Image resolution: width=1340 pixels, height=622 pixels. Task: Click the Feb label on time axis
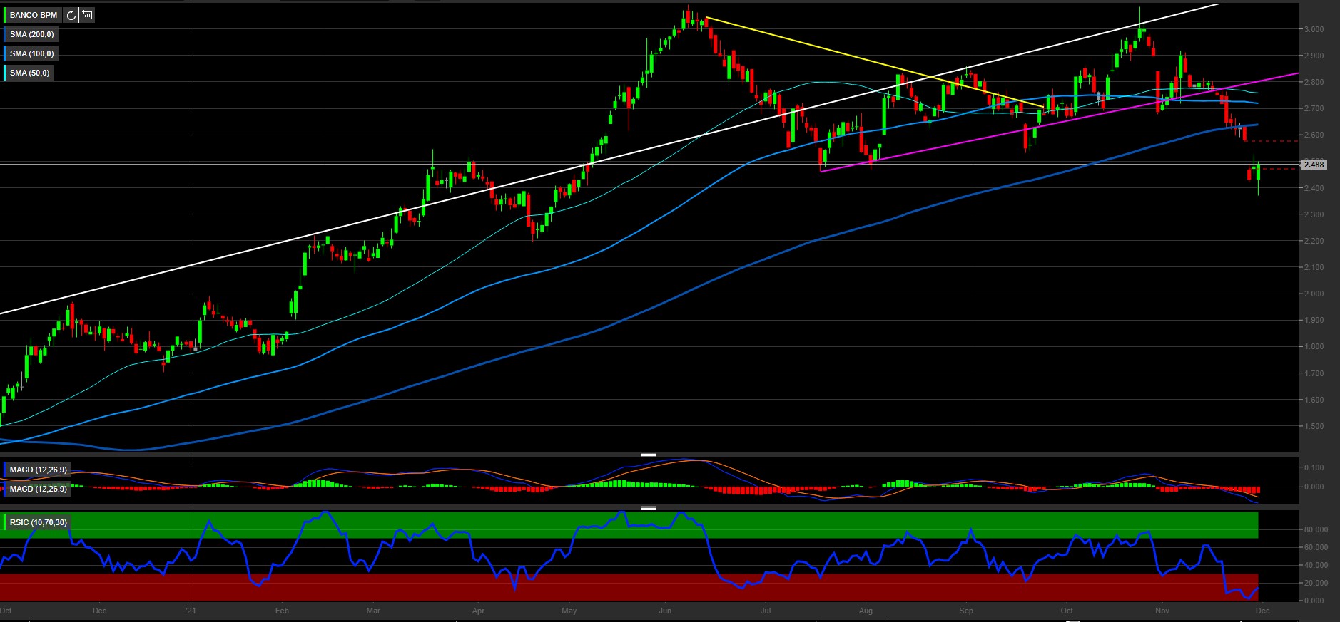[282, 611]
